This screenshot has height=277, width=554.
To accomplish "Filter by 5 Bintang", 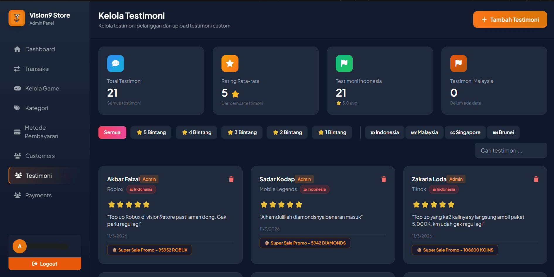I will tap(151, 132).
